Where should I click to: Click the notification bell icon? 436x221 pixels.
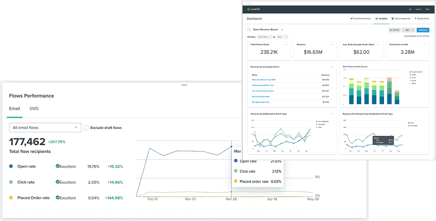[x=410, y=9]
